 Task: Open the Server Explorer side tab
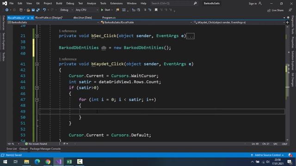click(x=3, y=41)
